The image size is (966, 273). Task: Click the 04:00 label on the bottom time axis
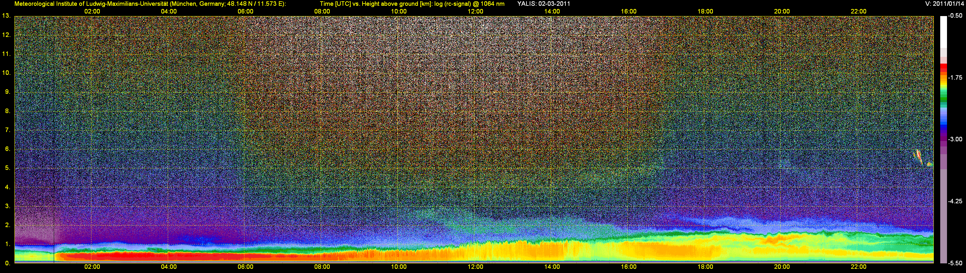[x=169, y=267]
